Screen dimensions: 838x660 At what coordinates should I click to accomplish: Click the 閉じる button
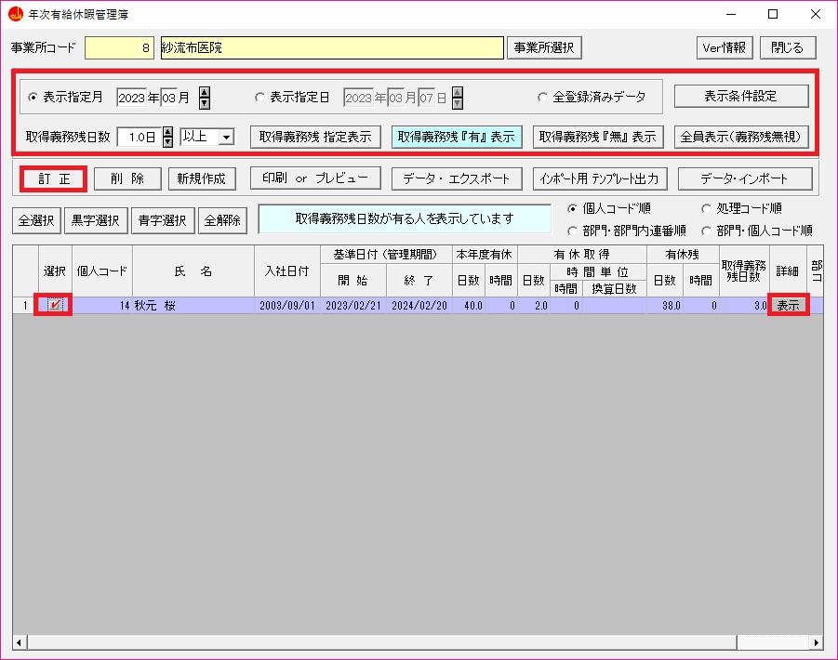[788, 48]
